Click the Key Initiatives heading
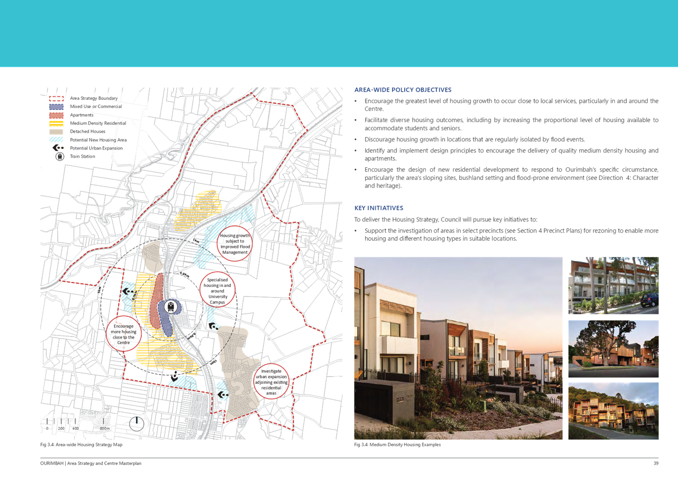678x480 pixels. (x=379, y=208)
